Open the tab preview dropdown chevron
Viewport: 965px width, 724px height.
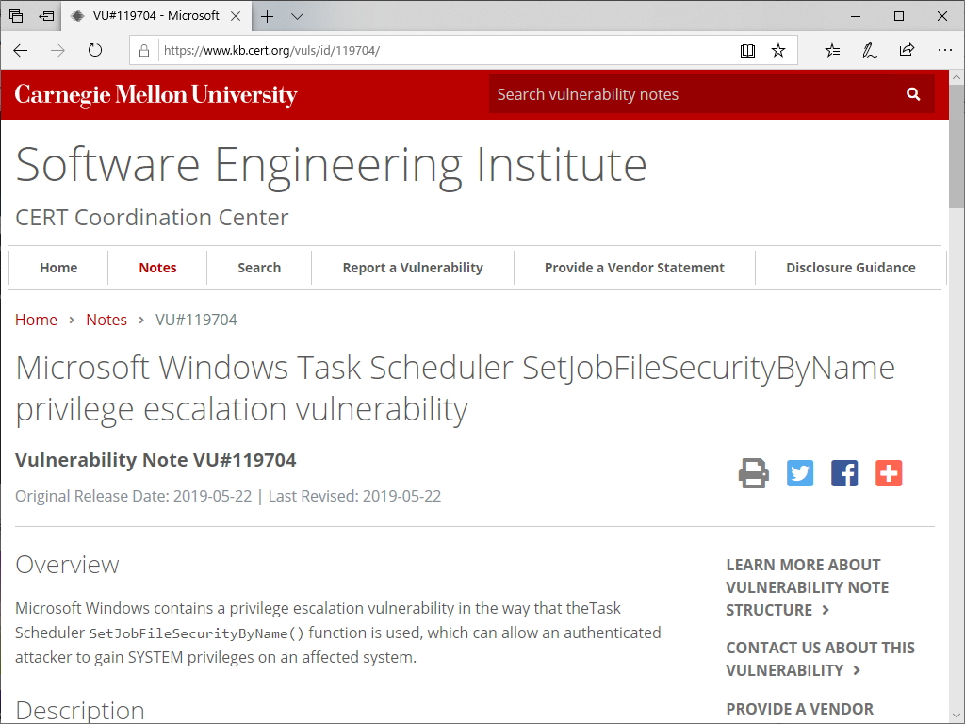(297, 16)
